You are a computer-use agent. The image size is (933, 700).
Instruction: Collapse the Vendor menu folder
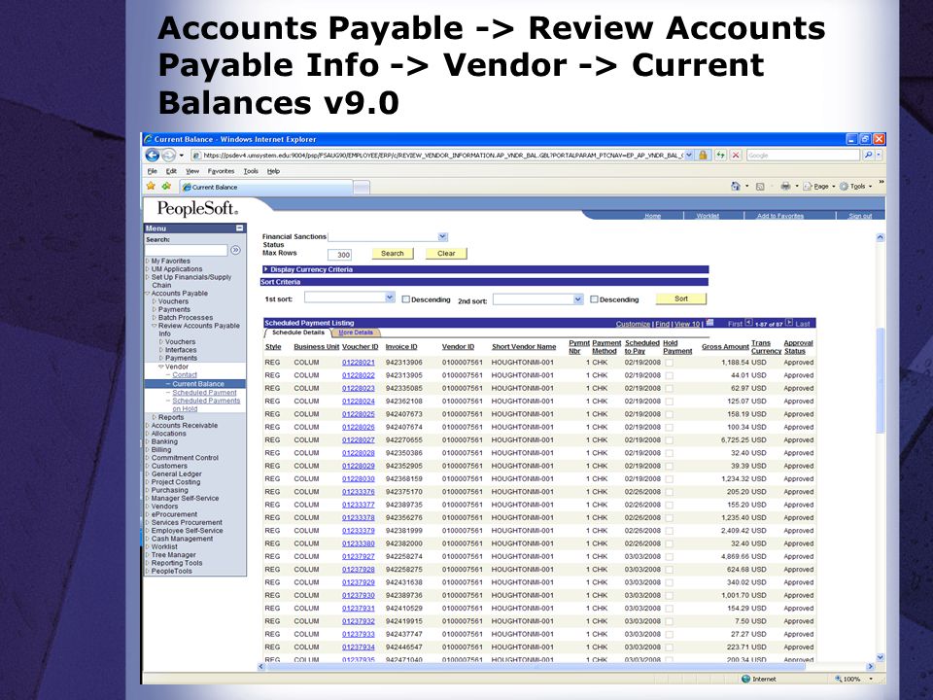(161, 367)
